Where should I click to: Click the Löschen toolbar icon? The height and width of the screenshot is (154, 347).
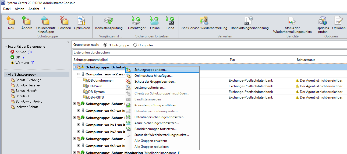click(x=65, y=21)
